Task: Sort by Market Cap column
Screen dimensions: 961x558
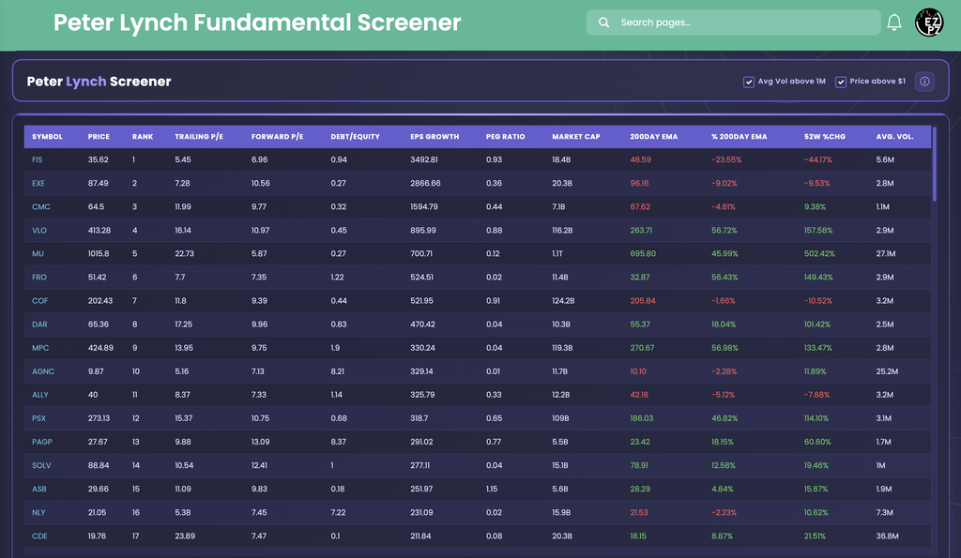Action: (x=576, y=137)
